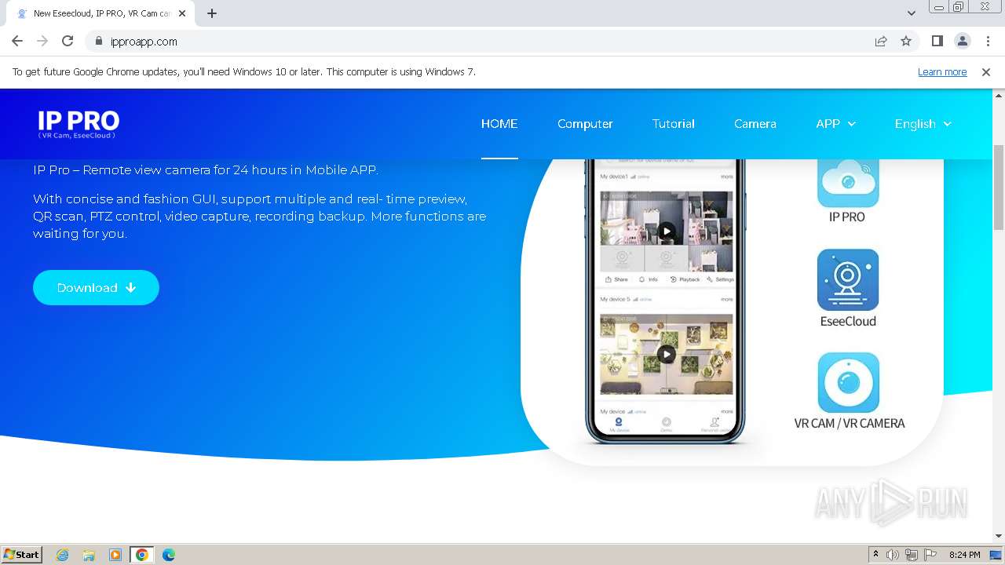Open the Action Center flag icon
The width and height of the screenshot is (1005, 565).
click(x=930, y=555)
